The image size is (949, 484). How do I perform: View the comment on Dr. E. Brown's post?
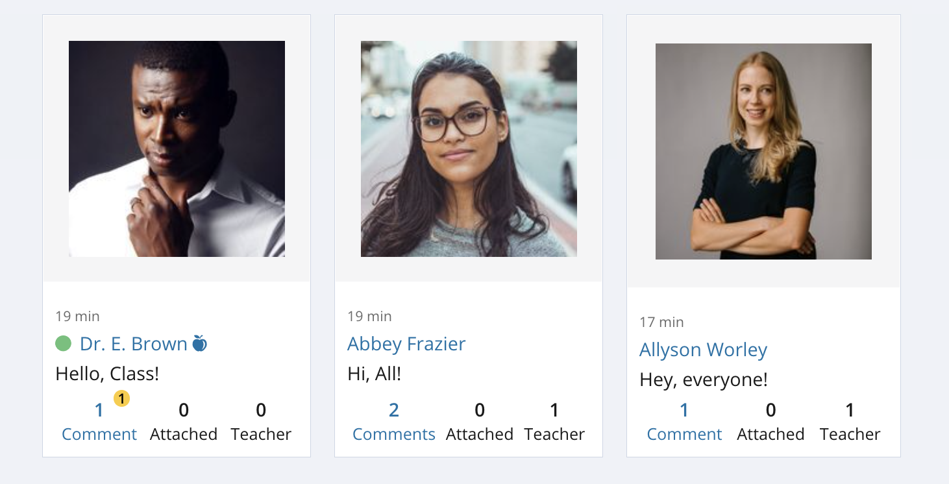[99, 422]
